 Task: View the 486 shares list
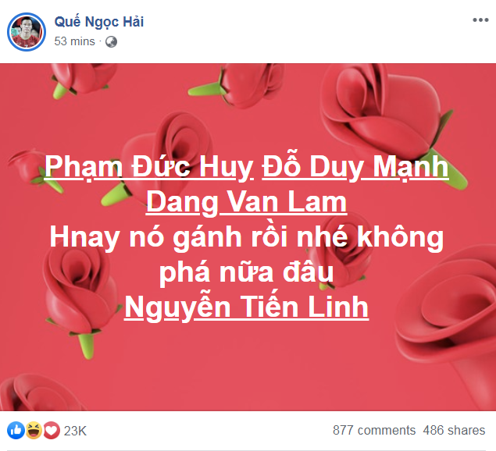454,430
